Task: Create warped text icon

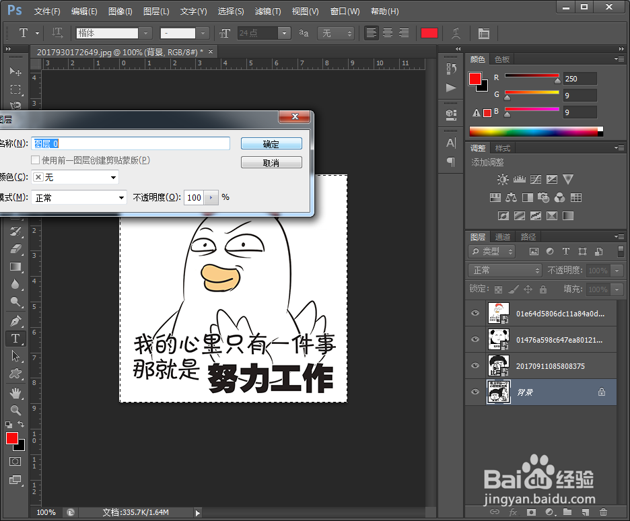Action: (456, 33)
